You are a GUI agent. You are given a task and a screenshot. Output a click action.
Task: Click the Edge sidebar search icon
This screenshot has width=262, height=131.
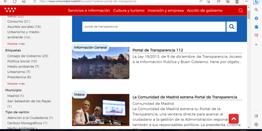(x=256, y=10)
